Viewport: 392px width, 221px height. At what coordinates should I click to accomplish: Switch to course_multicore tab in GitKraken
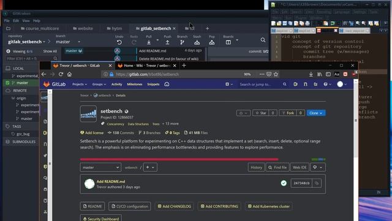pos(40,28)
